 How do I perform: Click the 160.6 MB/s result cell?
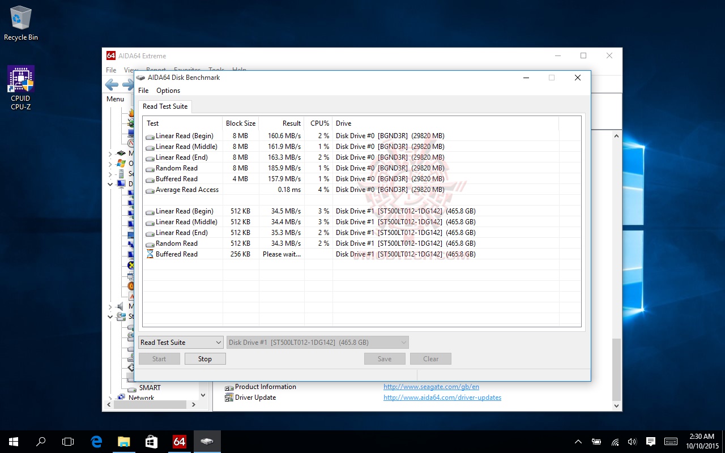[285, 136]
